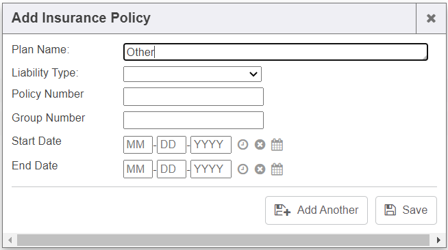Screen dimensions: 448x250
Task: Close the Add Insurance Policy dialog
Action: 431,18
